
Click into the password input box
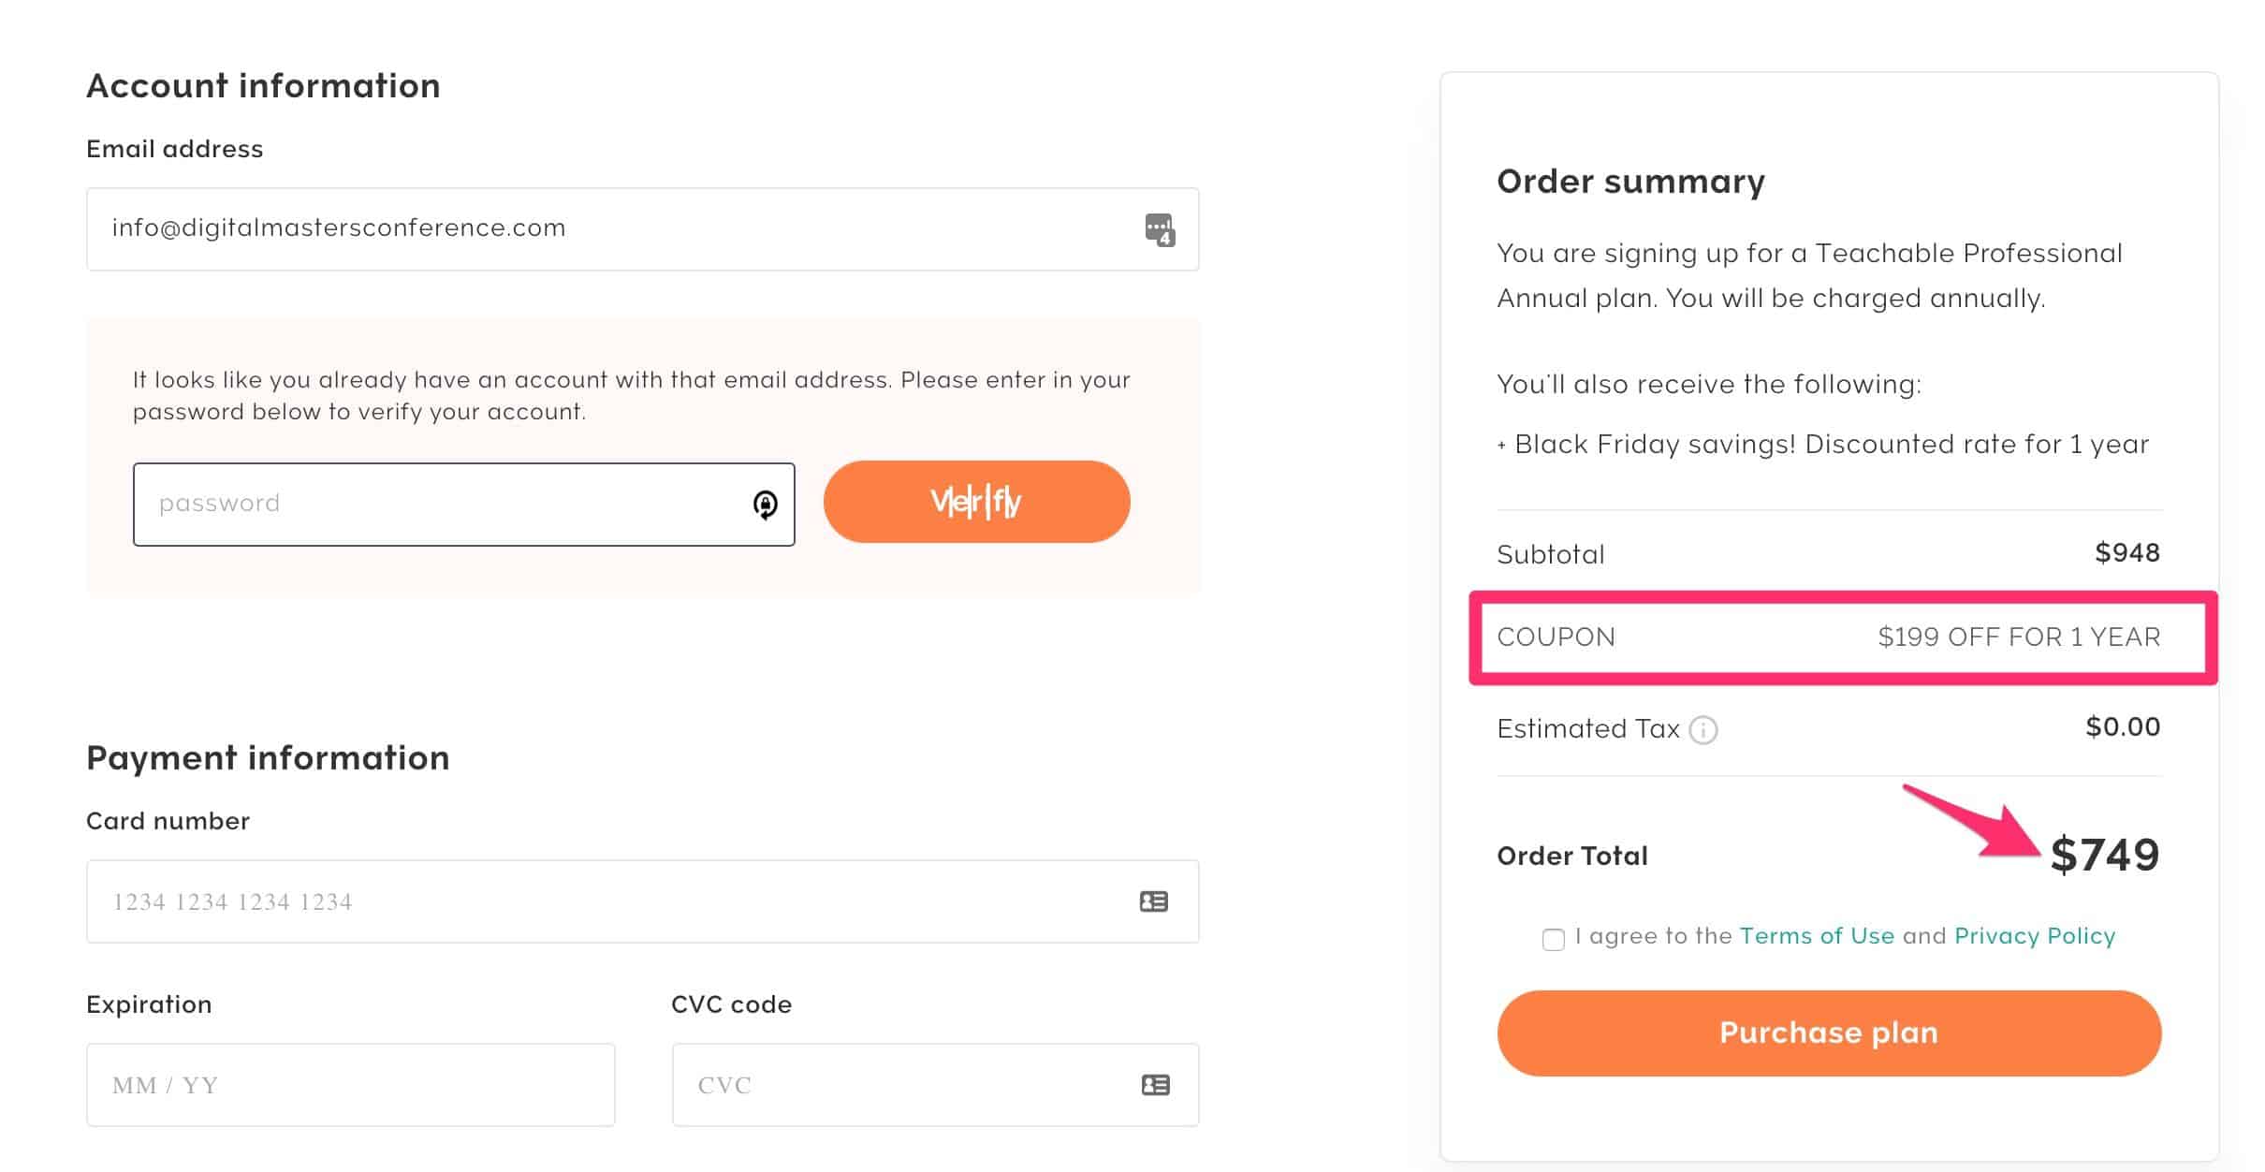pyautogui.click(x=440, y=505)
